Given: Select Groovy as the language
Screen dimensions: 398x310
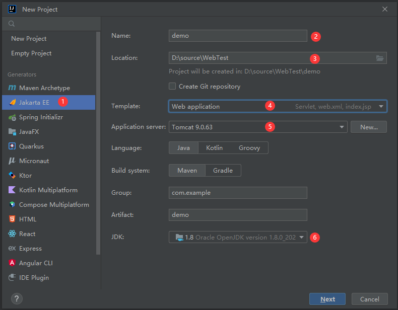Looking at the screenshot, I should 249,148.
